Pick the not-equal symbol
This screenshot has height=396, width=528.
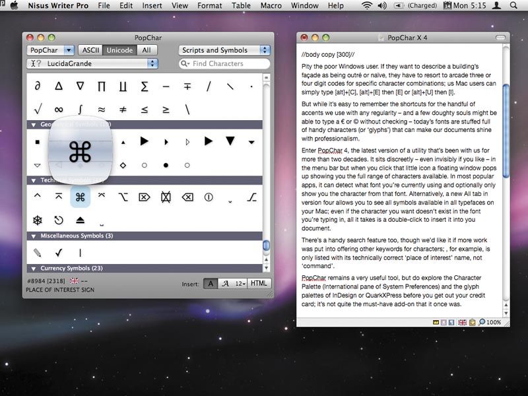[123, 110]
